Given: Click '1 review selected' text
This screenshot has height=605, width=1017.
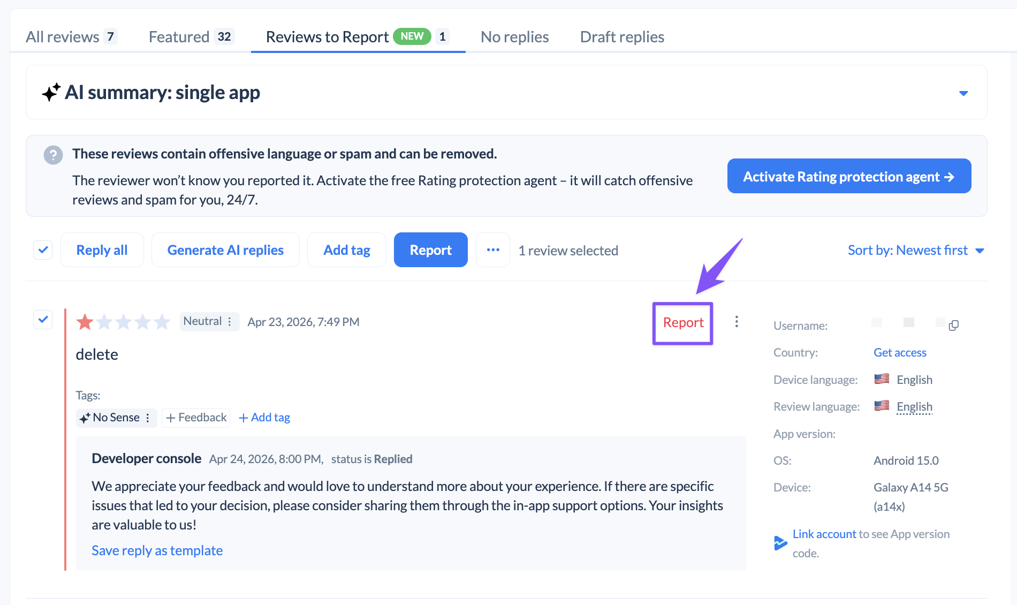Looking at the screenshot, I should (x=568, y=251).
